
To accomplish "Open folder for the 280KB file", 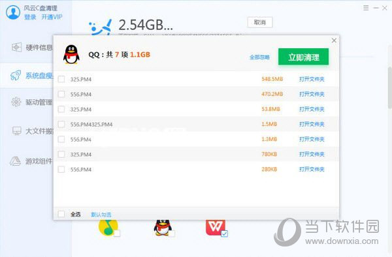I will (312, 169).
